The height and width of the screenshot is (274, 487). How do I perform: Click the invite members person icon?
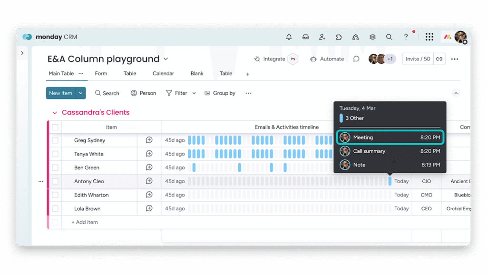tap(322, 37)
